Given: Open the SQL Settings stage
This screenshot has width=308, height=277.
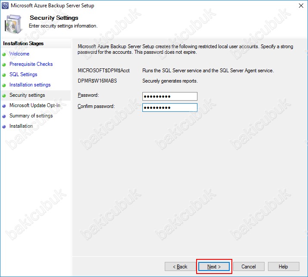Looking at the screenshot, I should pyautogui.click(x=23, y=74).
